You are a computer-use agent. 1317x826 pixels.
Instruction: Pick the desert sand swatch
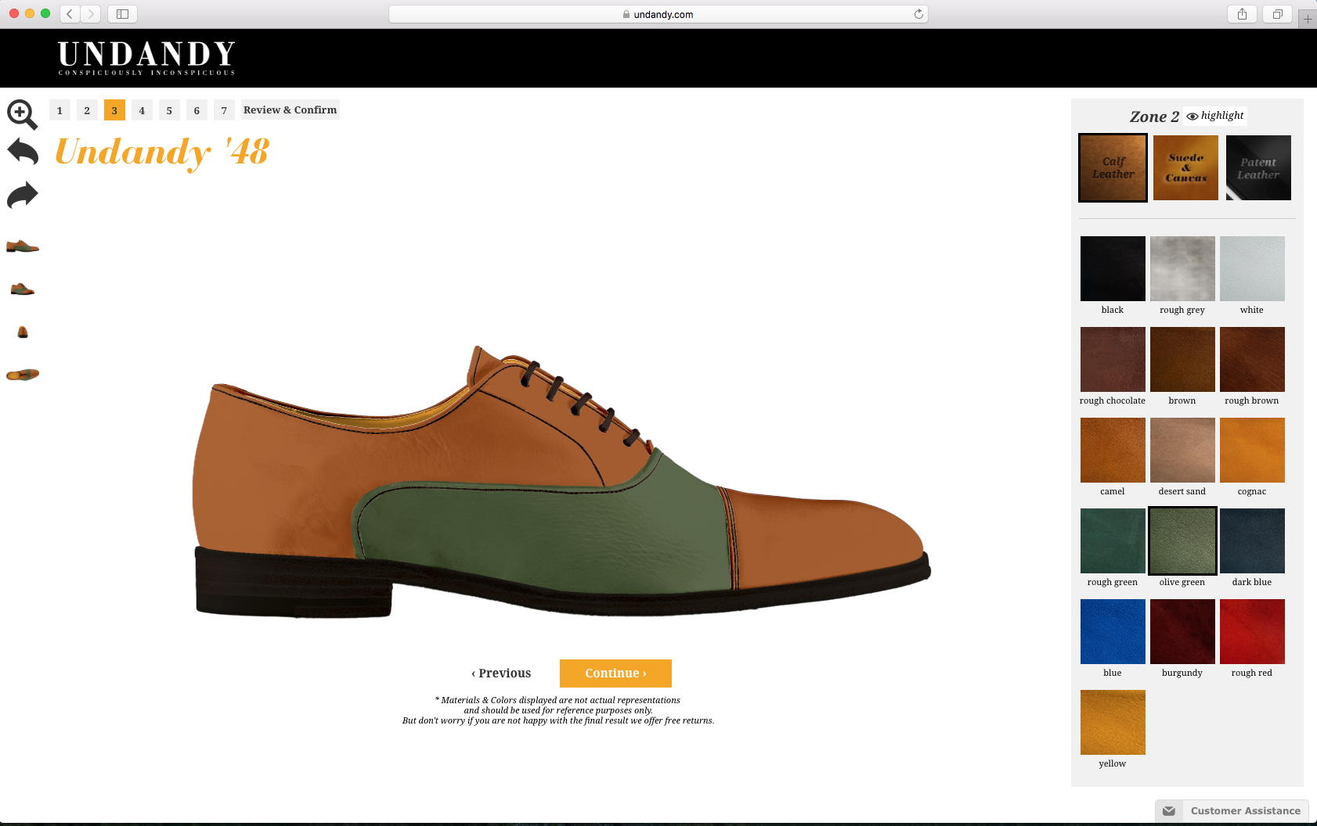1182,450
